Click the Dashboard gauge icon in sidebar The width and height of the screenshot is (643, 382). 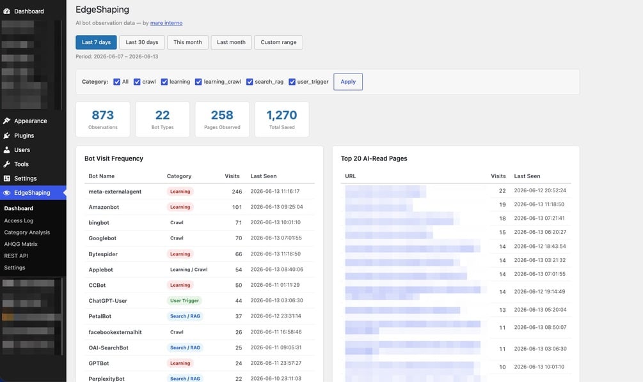tap(6, 11)
